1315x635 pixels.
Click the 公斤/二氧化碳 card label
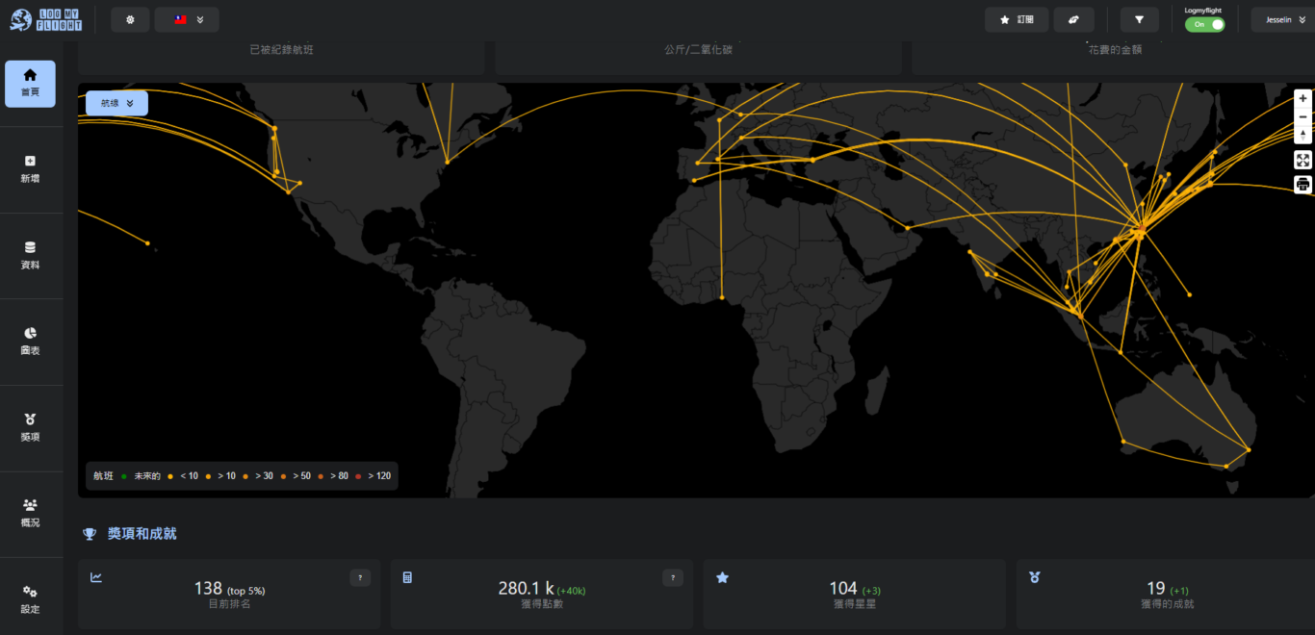click(698, 49)
